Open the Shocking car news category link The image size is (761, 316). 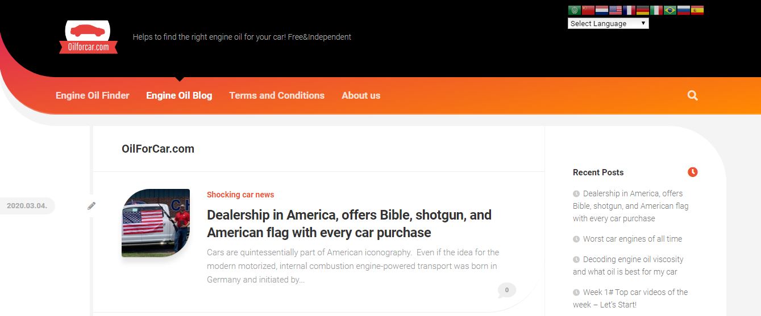(x=240, y=195)
